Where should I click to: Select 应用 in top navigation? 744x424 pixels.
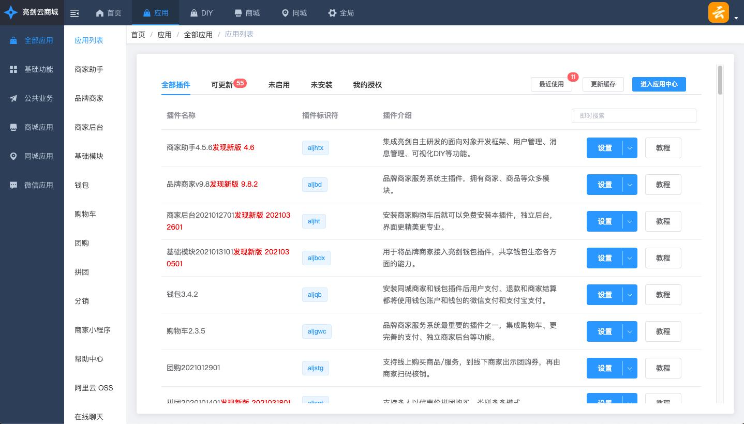pyautogui.click(x=155, y=13)
